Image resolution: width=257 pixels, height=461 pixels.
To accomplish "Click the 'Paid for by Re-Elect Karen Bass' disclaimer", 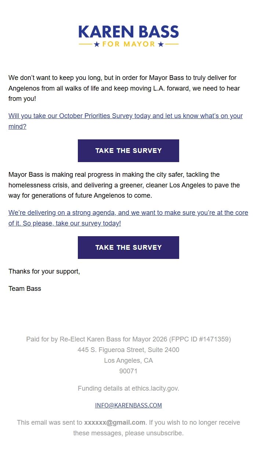I will coord(128,339).
